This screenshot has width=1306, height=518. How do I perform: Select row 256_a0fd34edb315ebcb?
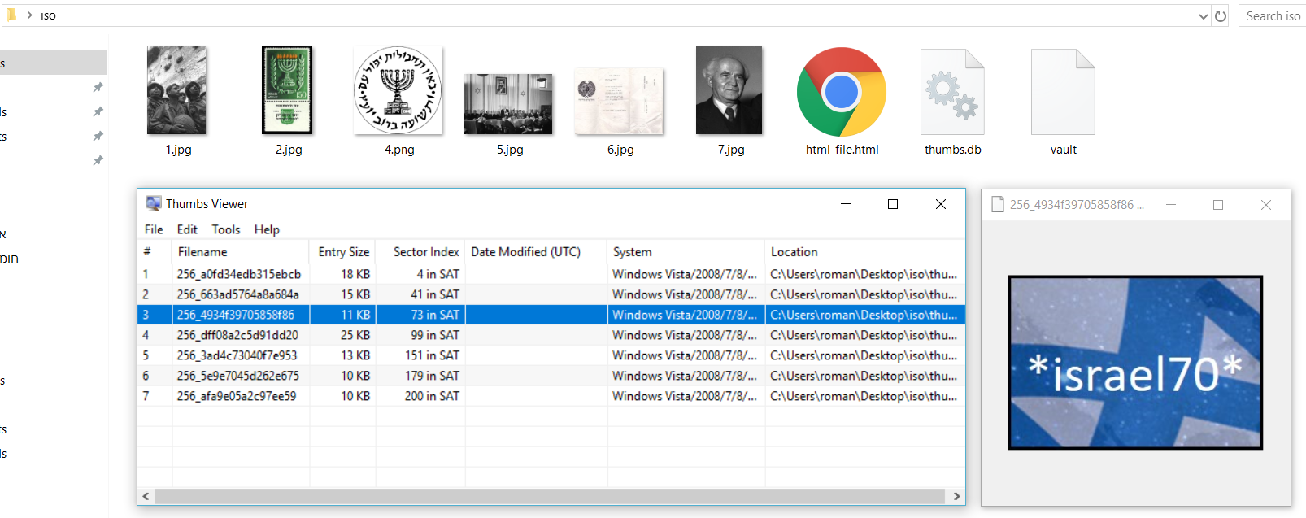pyautogui.click(x=551, y=274)
